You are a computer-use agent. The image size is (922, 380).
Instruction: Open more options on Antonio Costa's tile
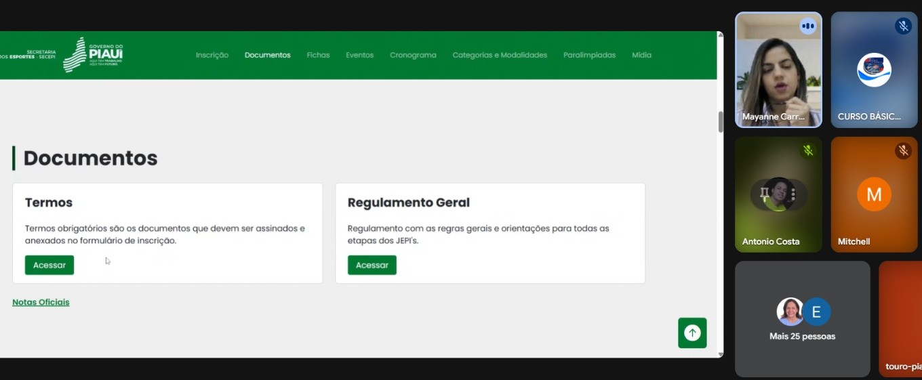point(793,195)
